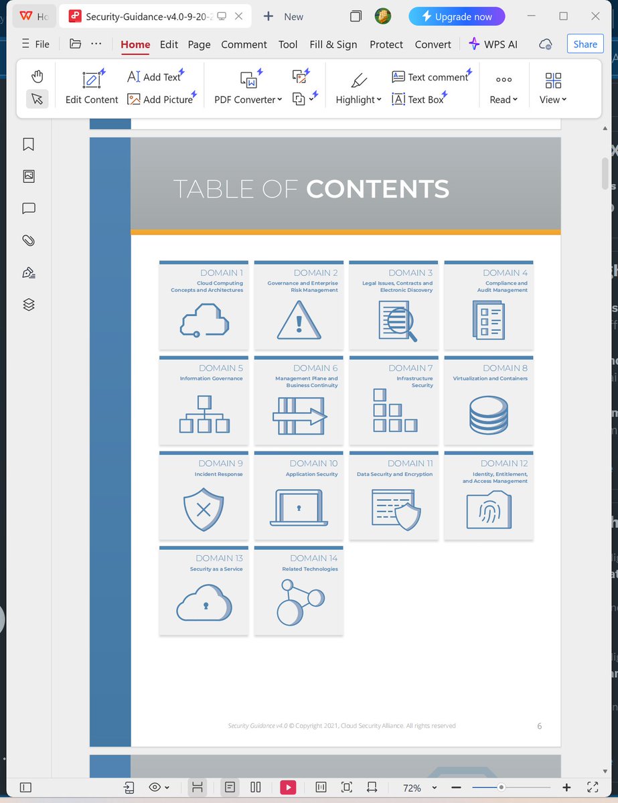Viewport: 618px width, 803px height.
Task: Click the user avatar picture
Action: pos(383,16)
